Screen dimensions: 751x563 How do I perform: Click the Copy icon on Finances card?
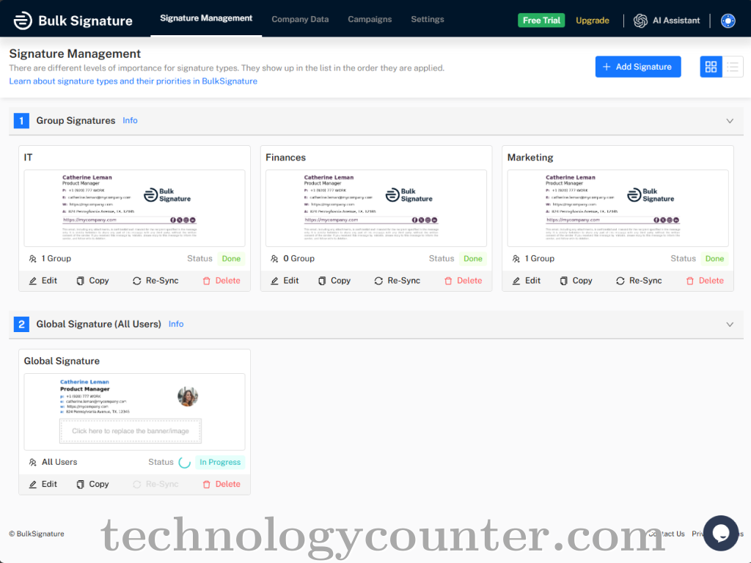pyautogui.click(x=323, y=281)
